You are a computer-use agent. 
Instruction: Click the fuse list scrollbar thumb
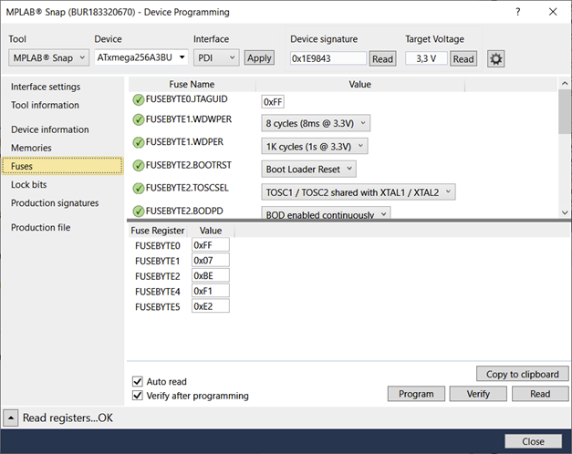tap(565, 111)
